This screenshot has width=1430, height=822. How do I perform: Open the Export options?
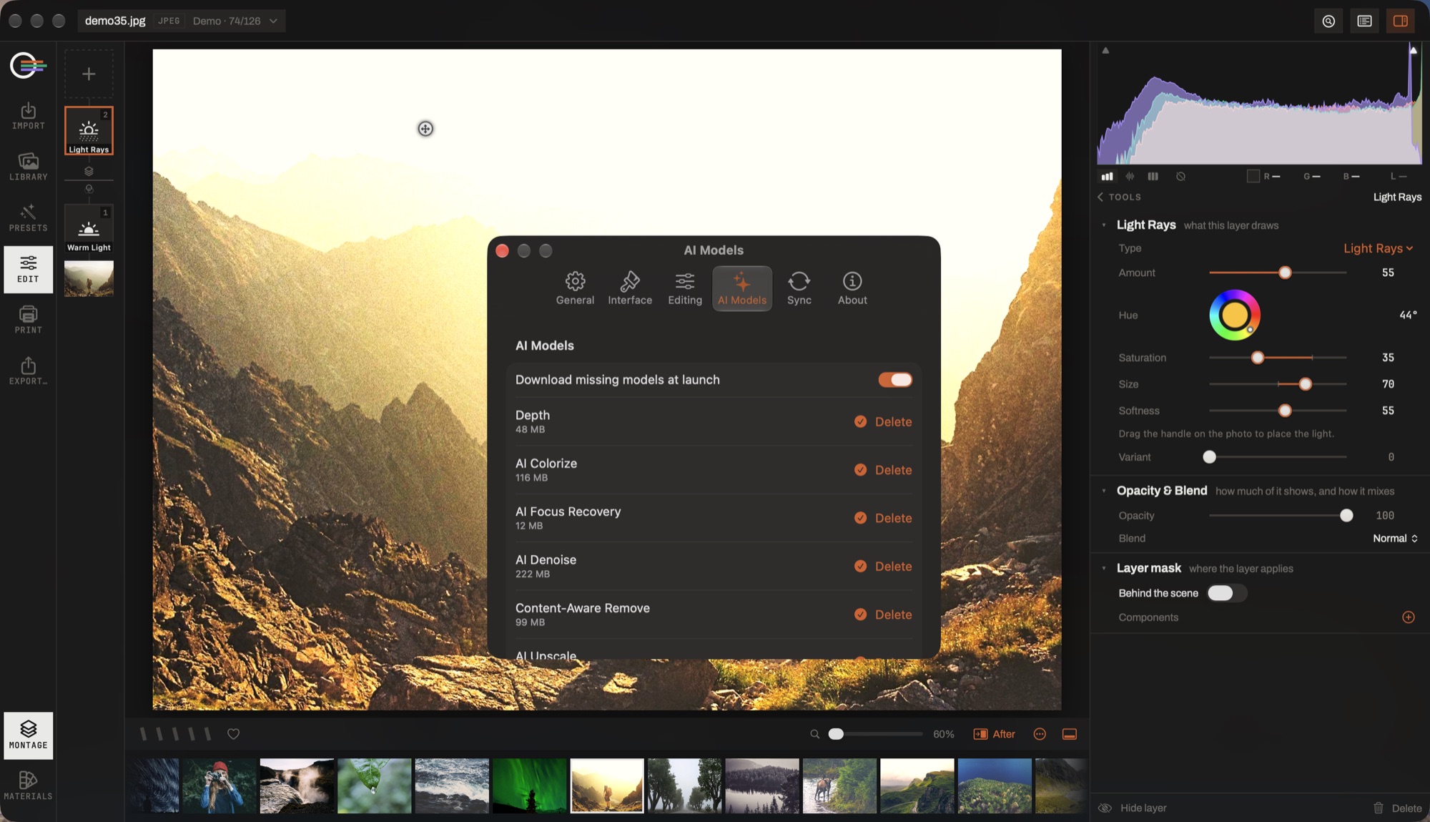coord(28,371)
